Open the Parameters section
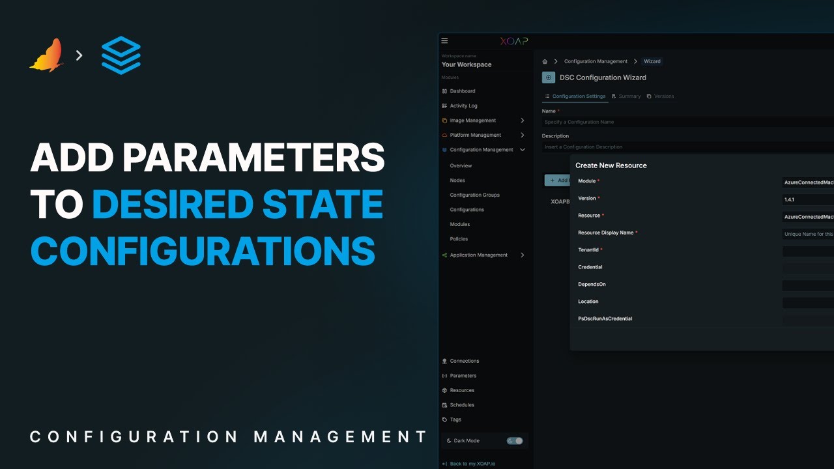 coord(463,375)
